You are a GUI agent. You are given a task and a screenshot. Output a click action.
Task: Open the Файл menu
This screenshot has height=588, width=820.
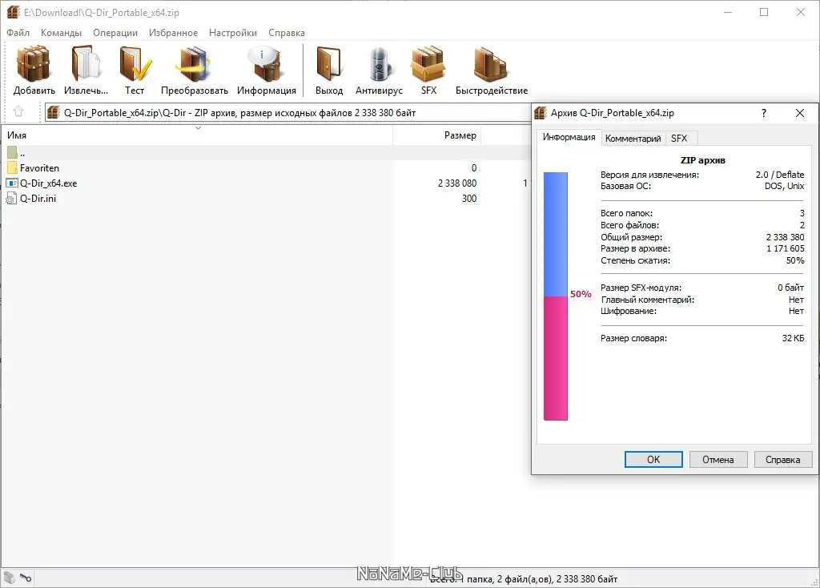pyautogui.click(x=18, y=32)
